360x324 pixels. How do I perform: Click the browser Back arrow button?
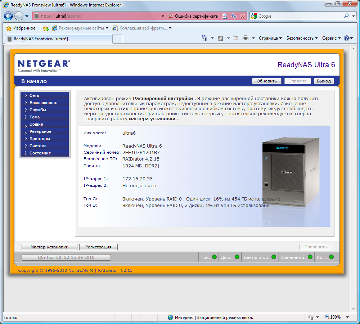pos(9,16)
